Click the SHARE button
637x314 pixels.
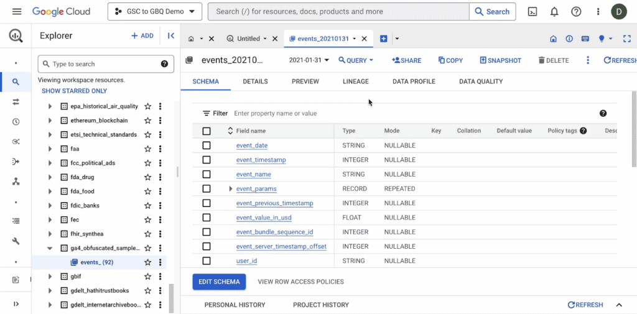(406, 60)
